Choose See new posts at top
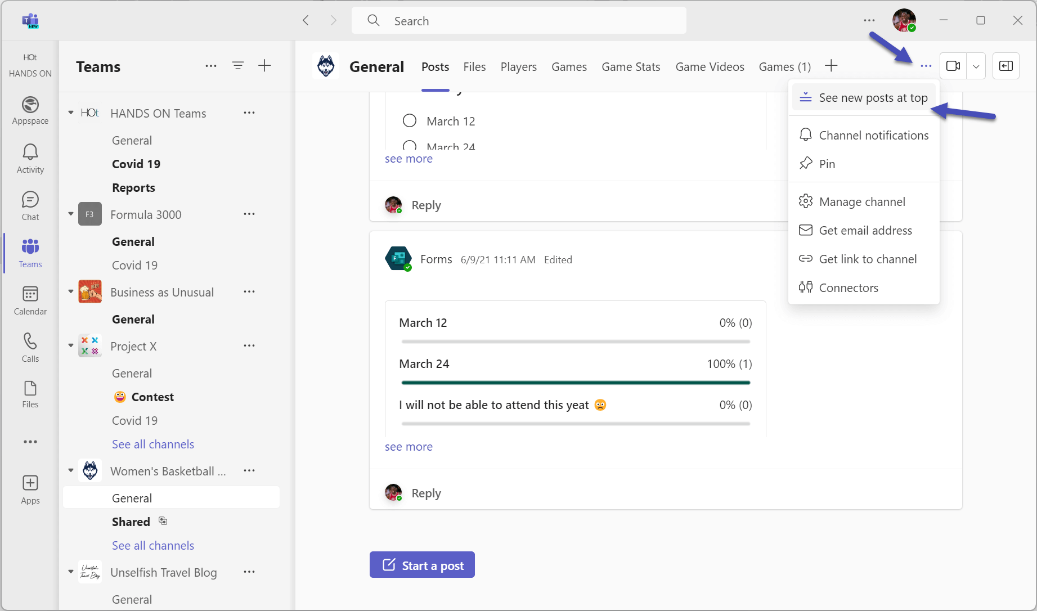Screen dimensions: 1037x611 point(873,97)
